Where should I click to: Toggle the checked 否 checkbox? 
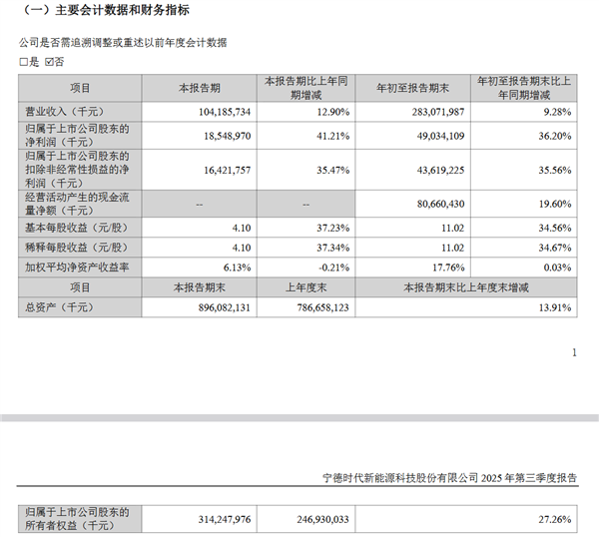click(49, 62)
